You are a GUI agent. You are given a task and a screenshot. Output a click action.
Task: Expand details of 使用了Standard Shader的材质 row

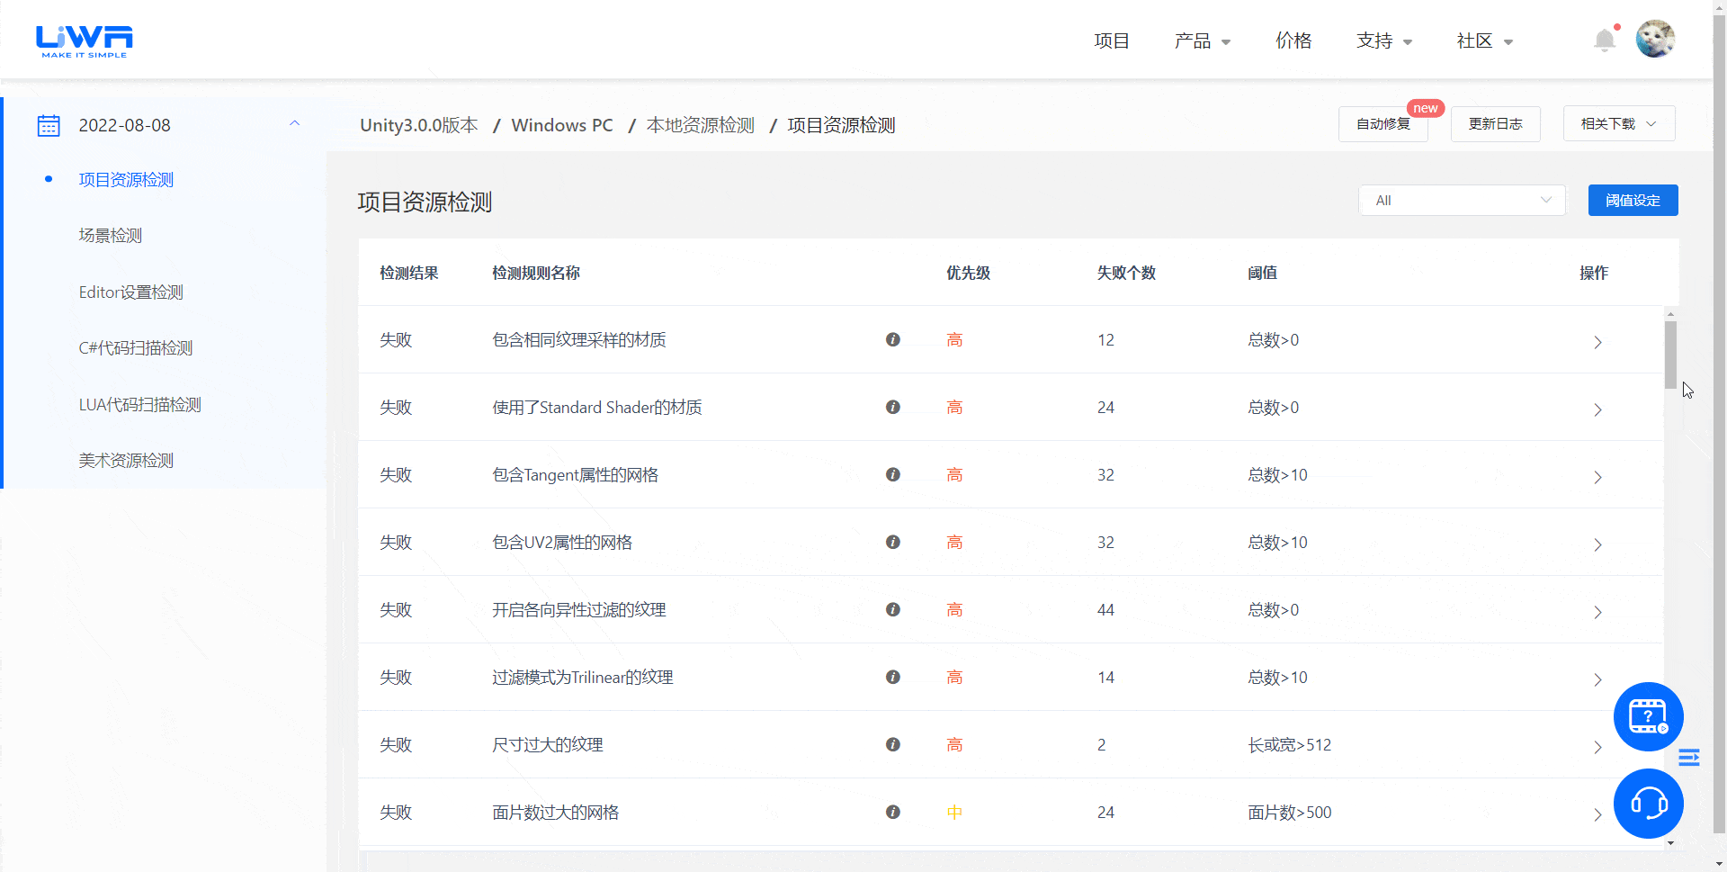coord(1597,409)
